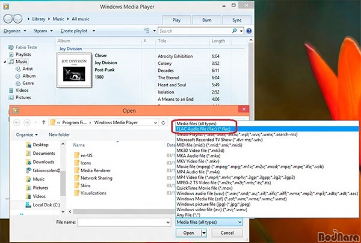Select Album under Music
The width and height of the screenshot is (361, 243).
point(29,76)
